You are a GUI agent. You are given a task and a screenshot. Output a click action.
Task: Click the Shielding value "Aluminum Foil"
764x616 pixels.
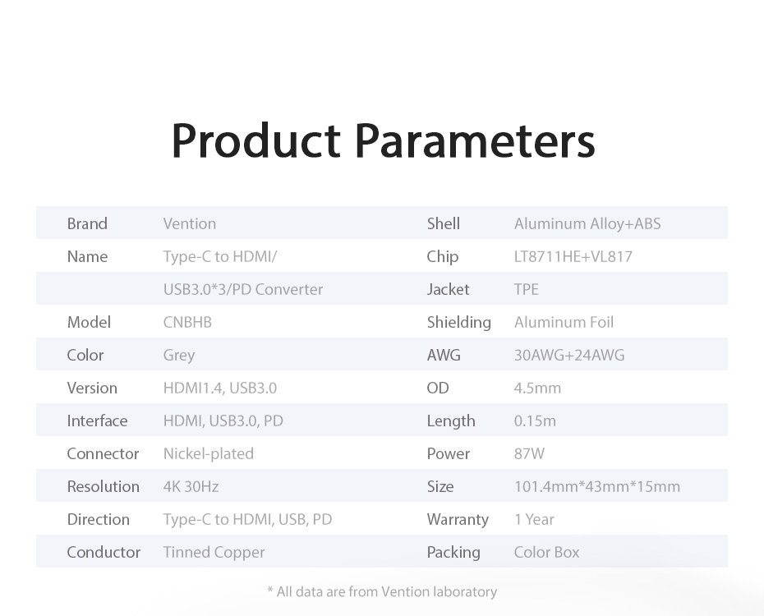point(564,322)
